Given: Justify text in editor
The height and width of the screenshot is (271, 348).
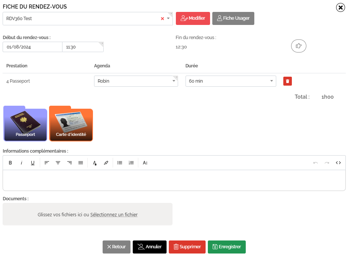Looking at the screenshot, I should pyautogui.click(x=81, y=163).
